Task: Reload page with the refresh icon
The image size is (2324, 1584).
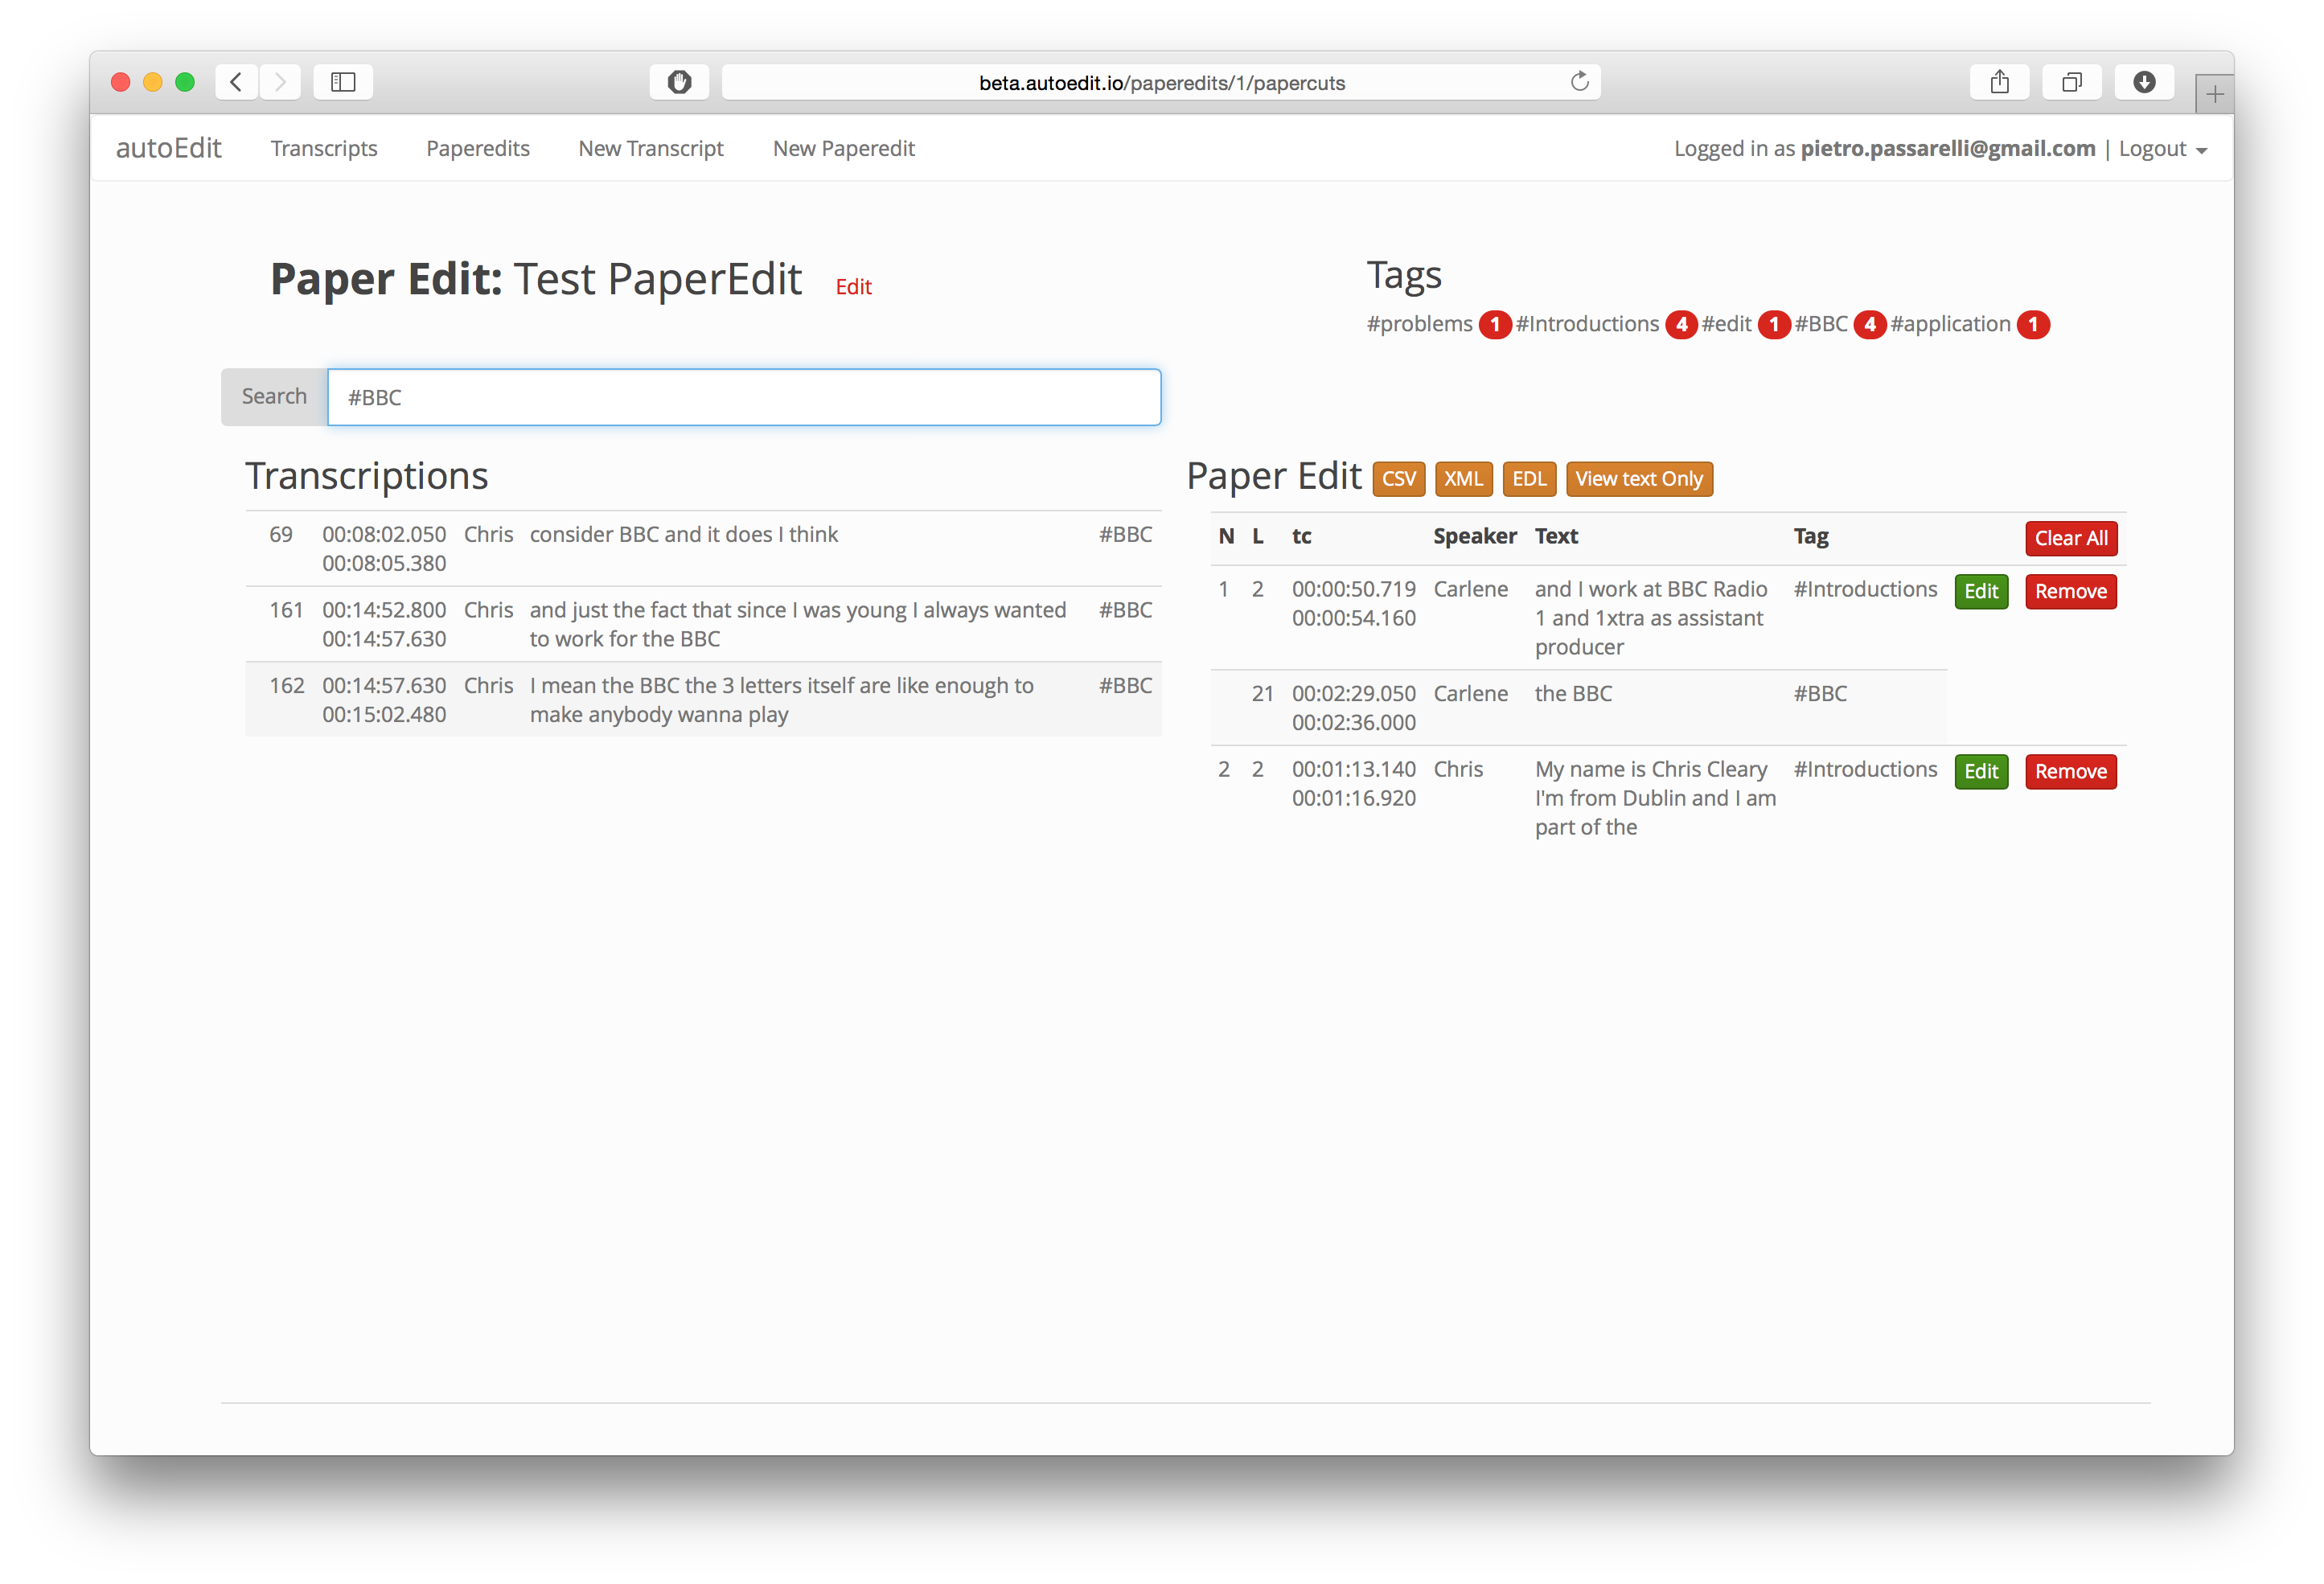Action: coord(1579,82)
